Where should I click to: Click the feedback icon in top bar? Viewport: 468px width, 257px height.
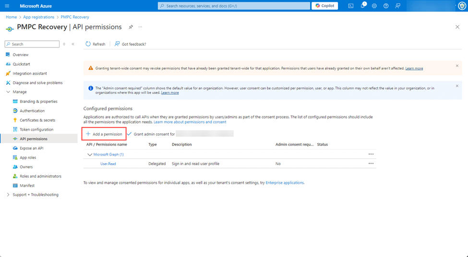click(x=397, y=6)
